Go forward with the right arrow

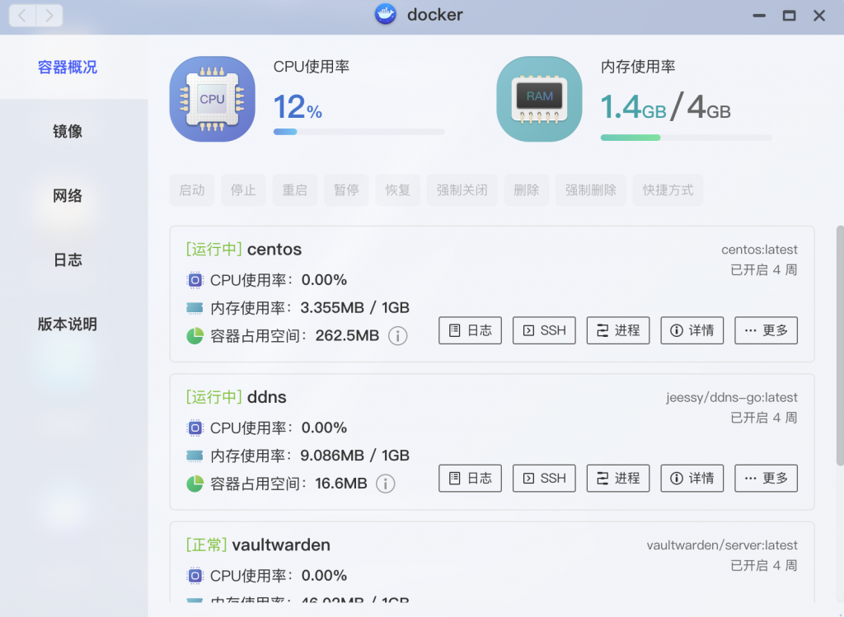[x=49, y=16]
